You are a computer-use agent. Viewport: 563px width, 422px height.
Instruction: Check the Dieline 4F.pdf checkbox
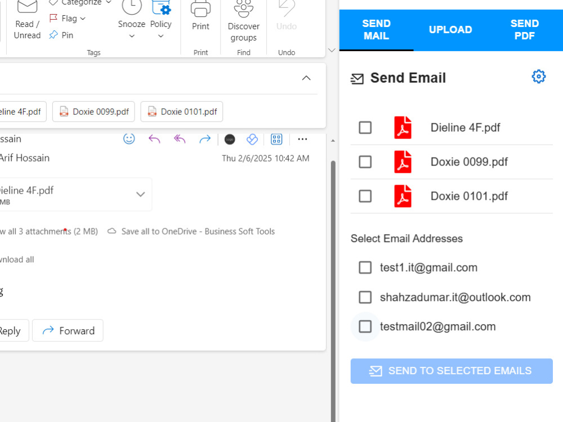(x=365, y=127)
